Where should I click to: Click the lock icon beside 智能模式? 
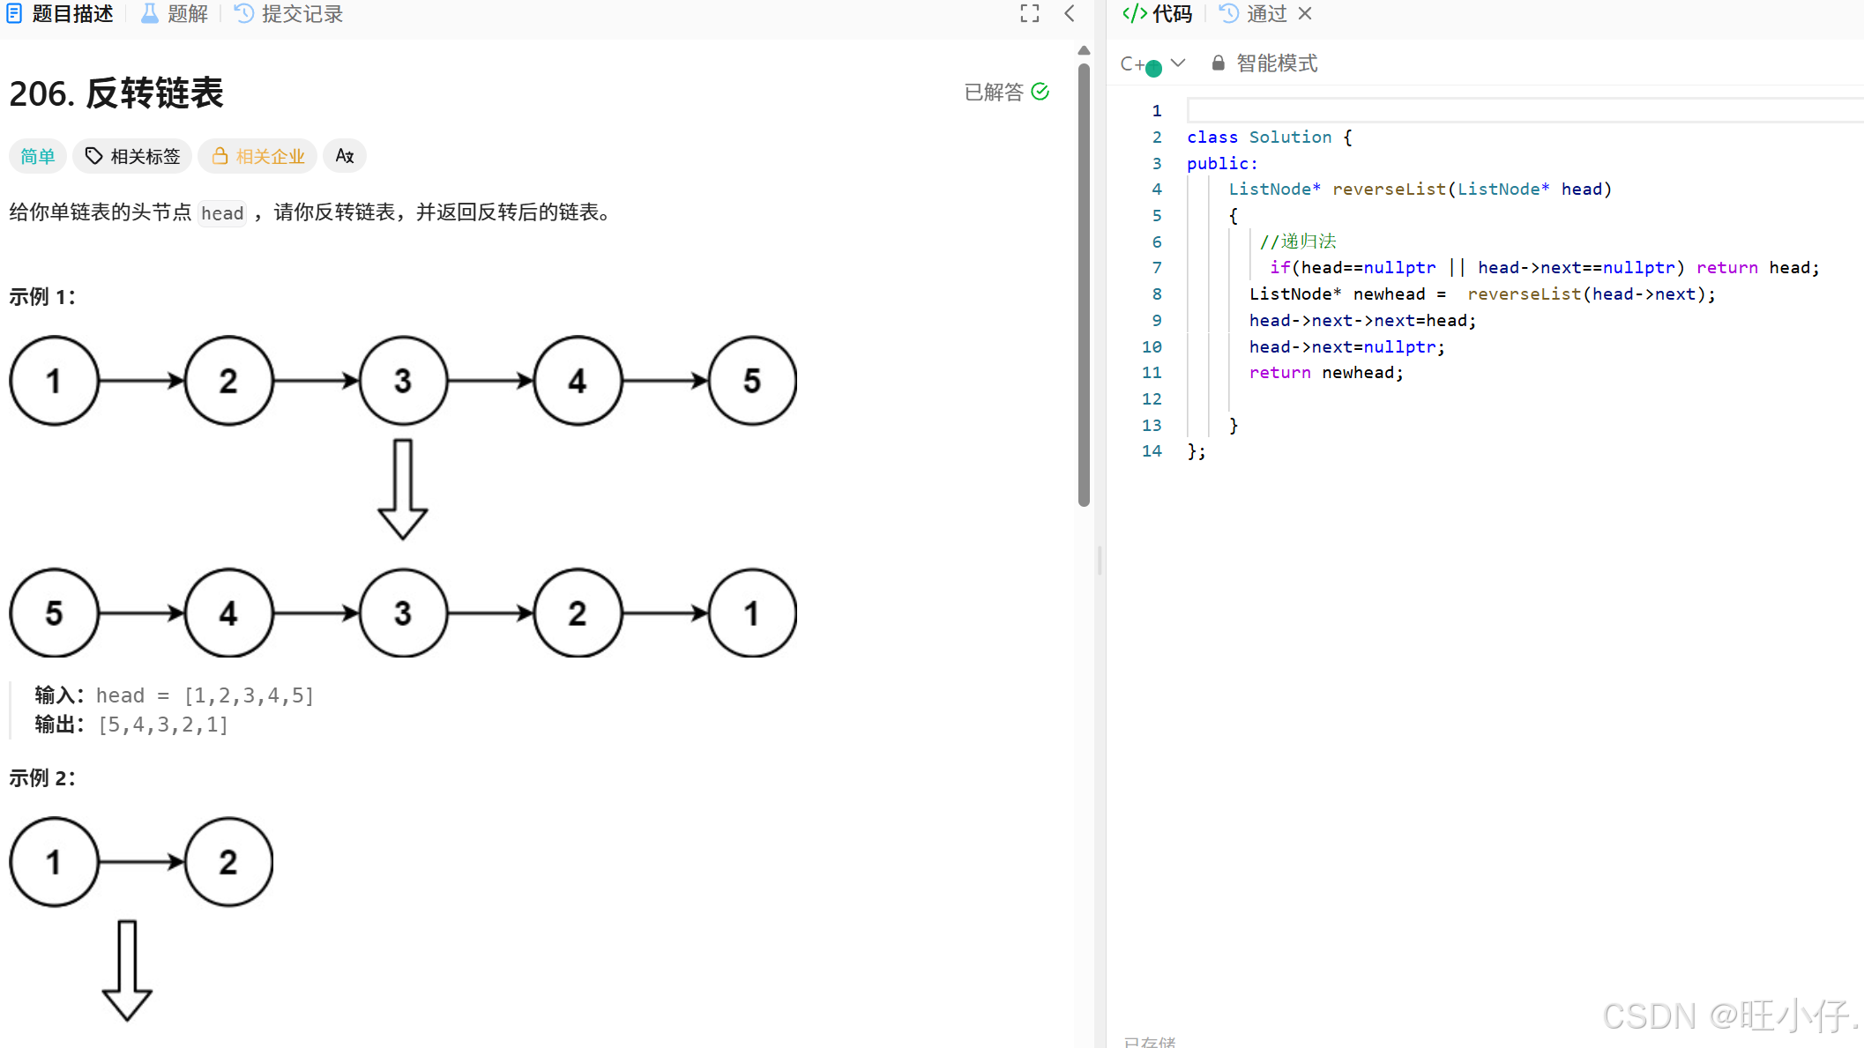(1219, 63)
